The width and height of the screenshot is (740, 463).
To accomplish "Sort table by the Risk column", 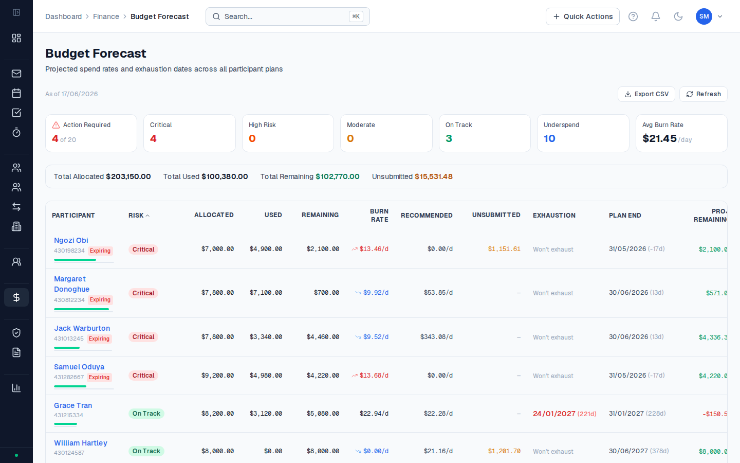I will click(x=139, y=216).
